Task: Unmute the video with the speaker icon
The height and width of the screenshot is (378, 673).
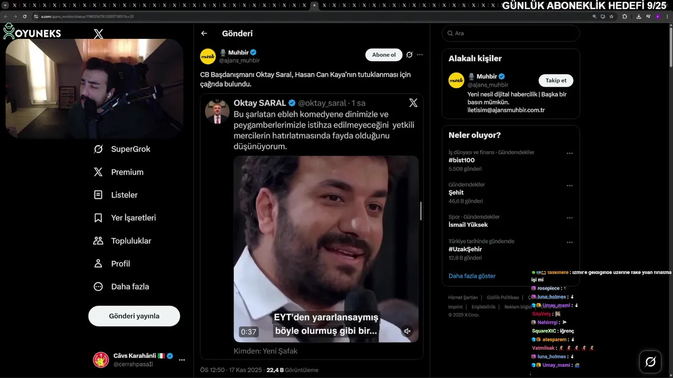Action: [x=407, y=331]
